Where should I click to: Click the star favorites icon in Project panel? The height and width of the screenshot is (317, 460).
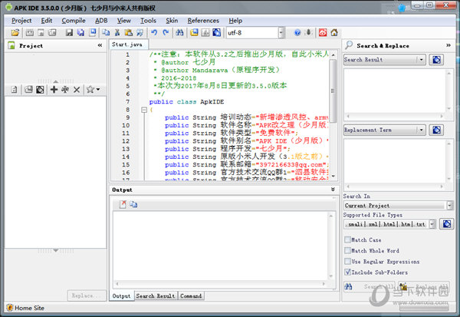point(90,89)
